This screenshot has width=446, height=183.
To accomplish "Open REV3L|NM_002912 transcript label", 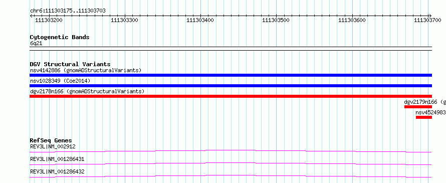I will 53,146.
